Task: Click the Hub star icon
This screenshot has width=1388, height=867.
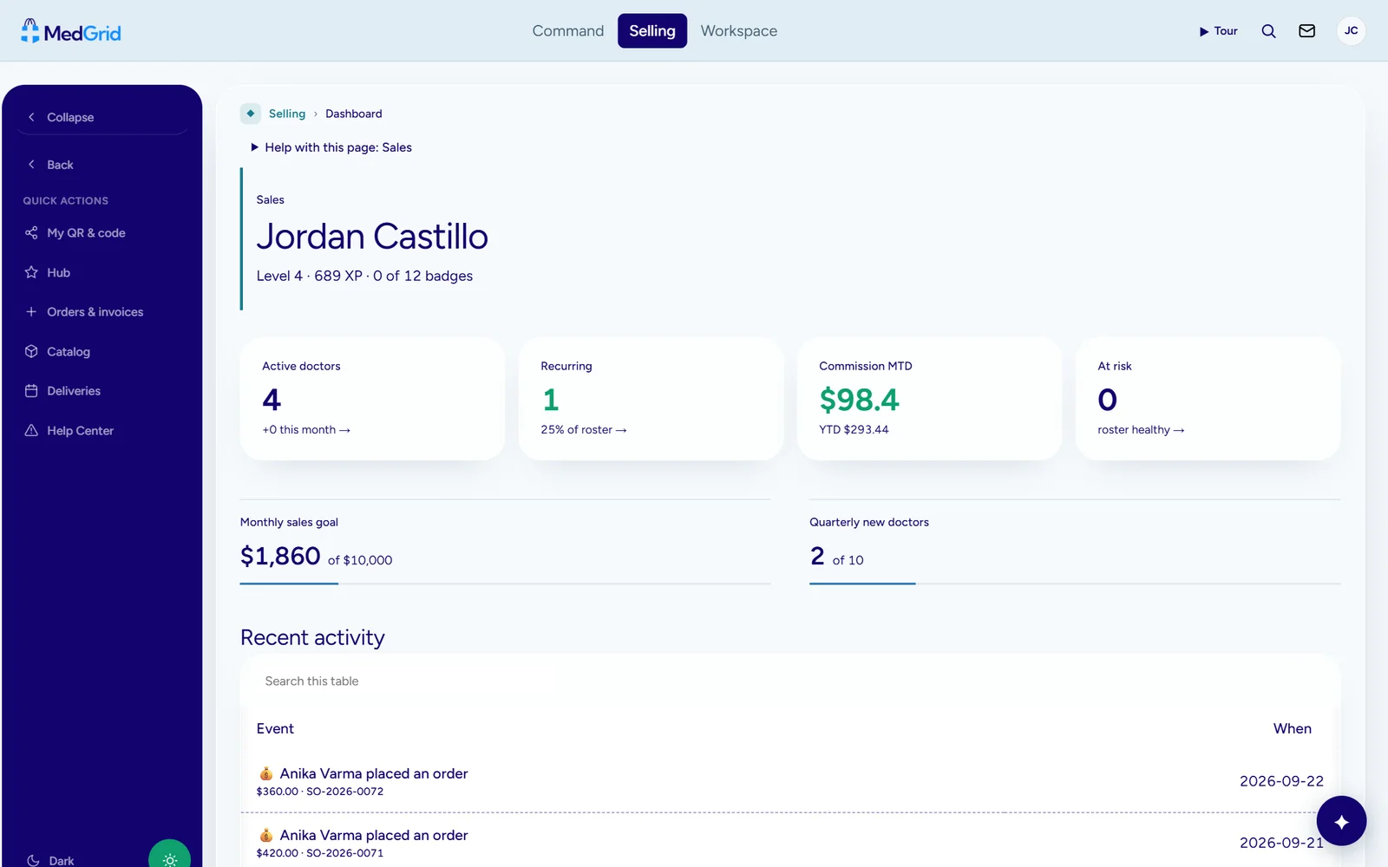Action: [31, 272]
